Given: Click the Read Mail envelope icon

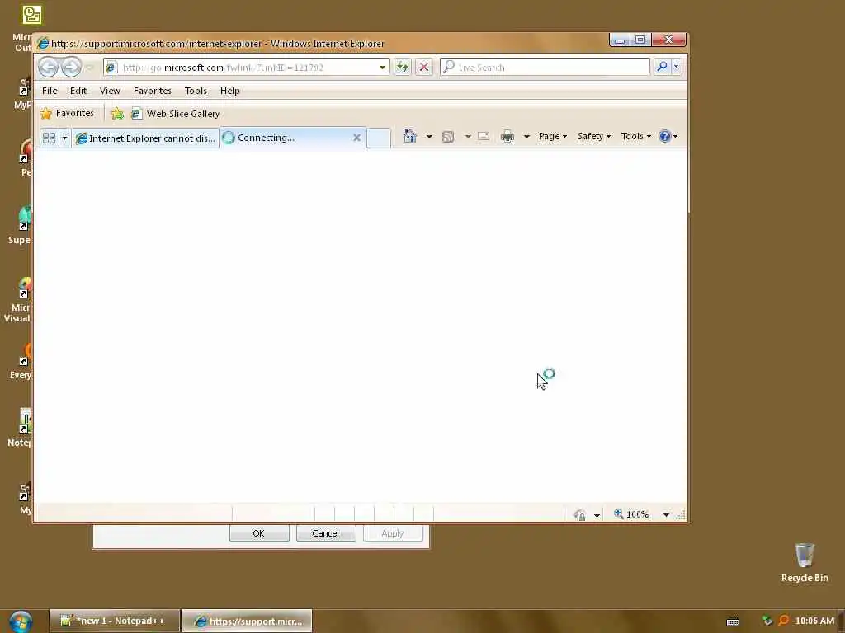Looking at the screenshot, I should (x=484, y=136).
